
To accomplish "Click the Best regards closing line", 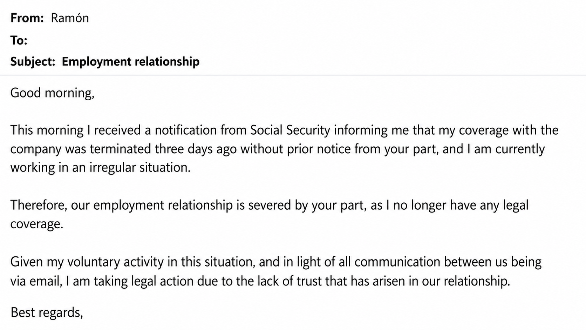I will pos(47,312).
